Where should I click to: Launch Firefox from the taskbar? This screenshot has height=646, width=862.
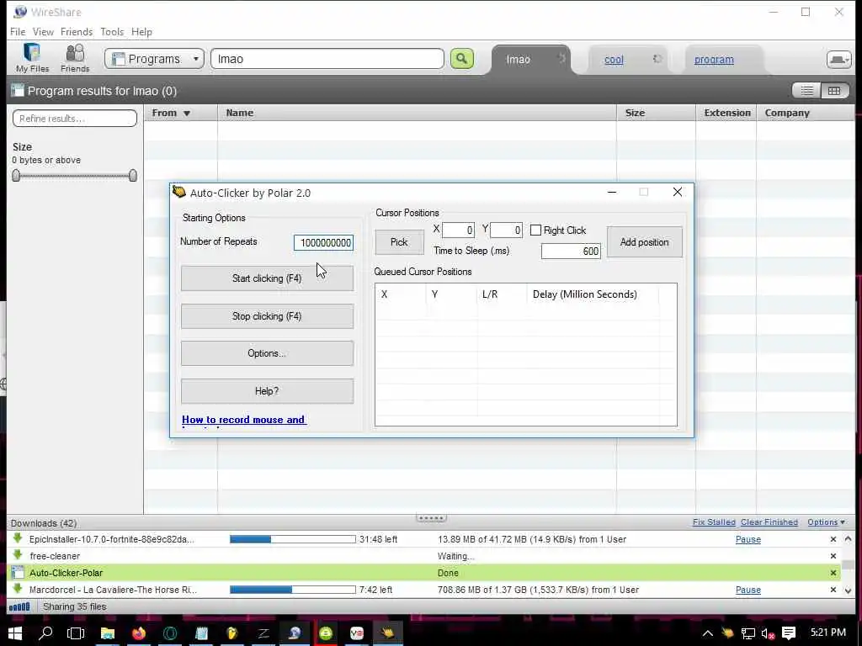tap(139, 633)
